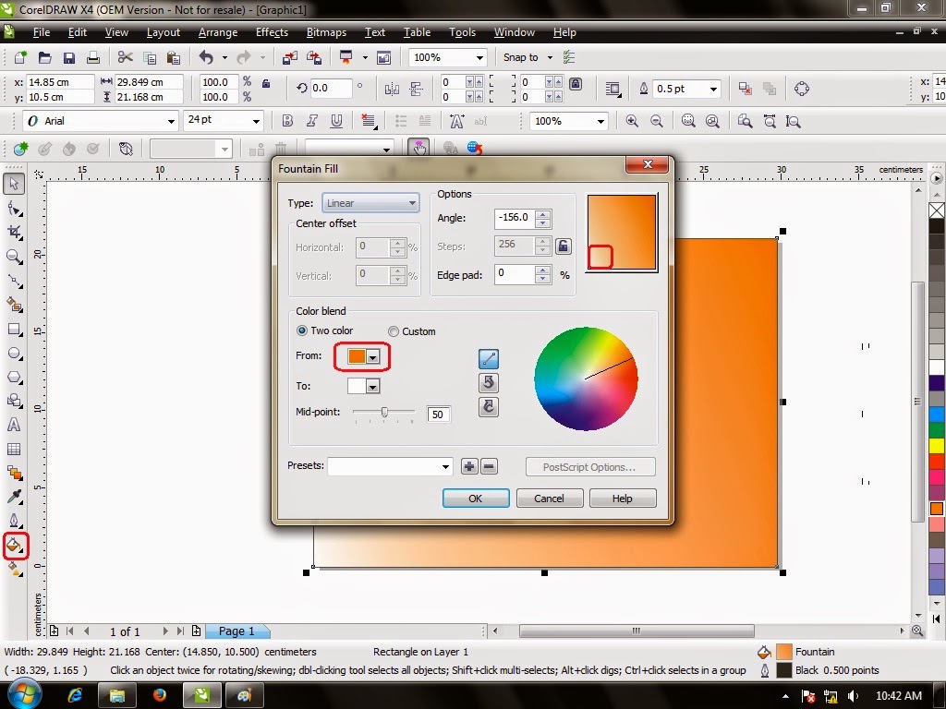The height and width of the screenshot is (709, 946).
Task: Open the Fill tool flyout
Action: [x=15, y=546]
